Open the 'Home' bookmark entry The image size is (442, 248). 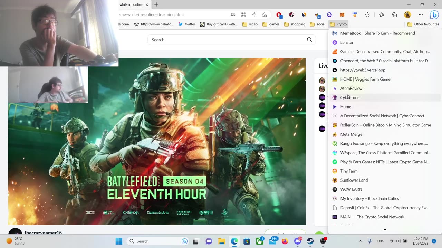(385, 107)
